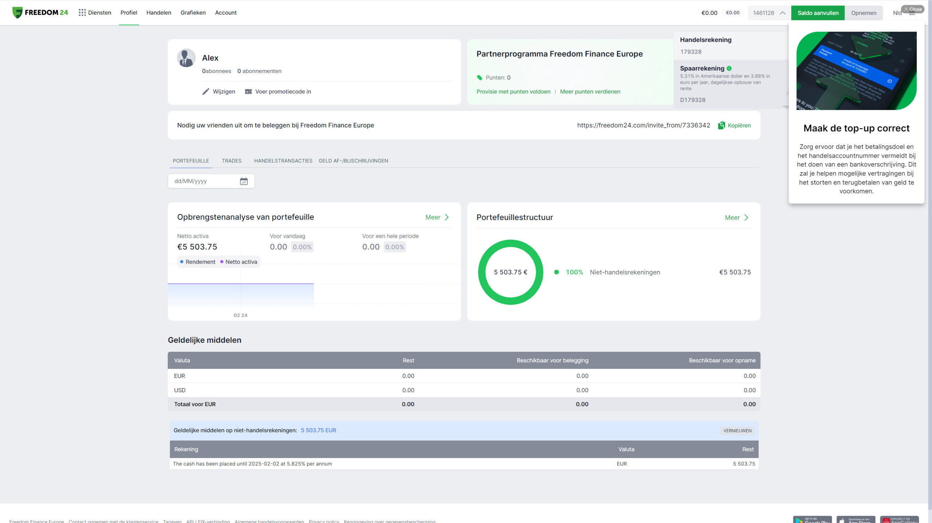This screenshot has height=523, width=932.
Task: Click the promo code ticket icon
Action: pos(248,91)
